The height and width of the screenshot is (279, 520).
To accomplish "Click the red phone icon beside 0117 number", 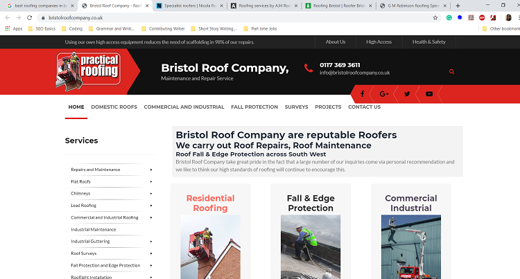I will click(309, 68).
